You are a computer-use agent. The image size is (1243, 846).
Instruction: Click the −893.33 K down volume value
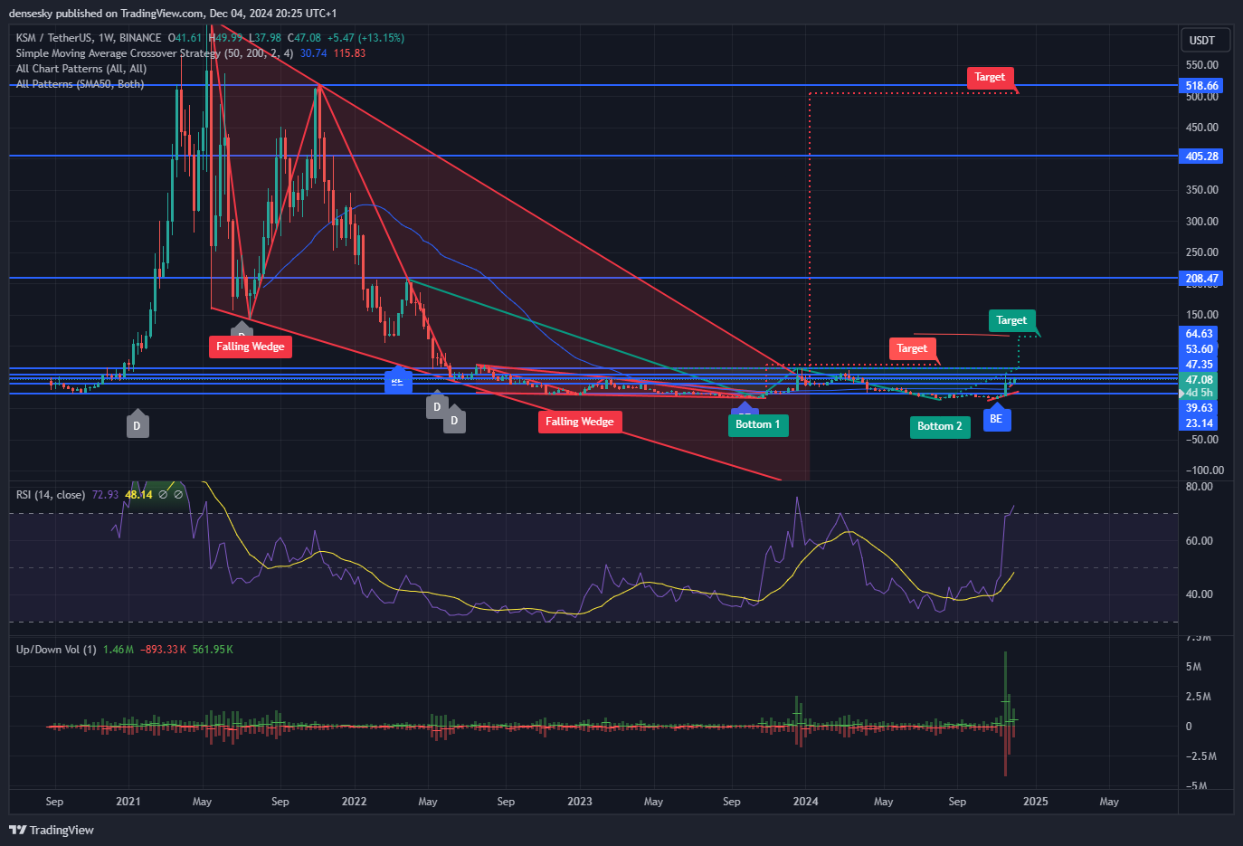pos(164,650)
